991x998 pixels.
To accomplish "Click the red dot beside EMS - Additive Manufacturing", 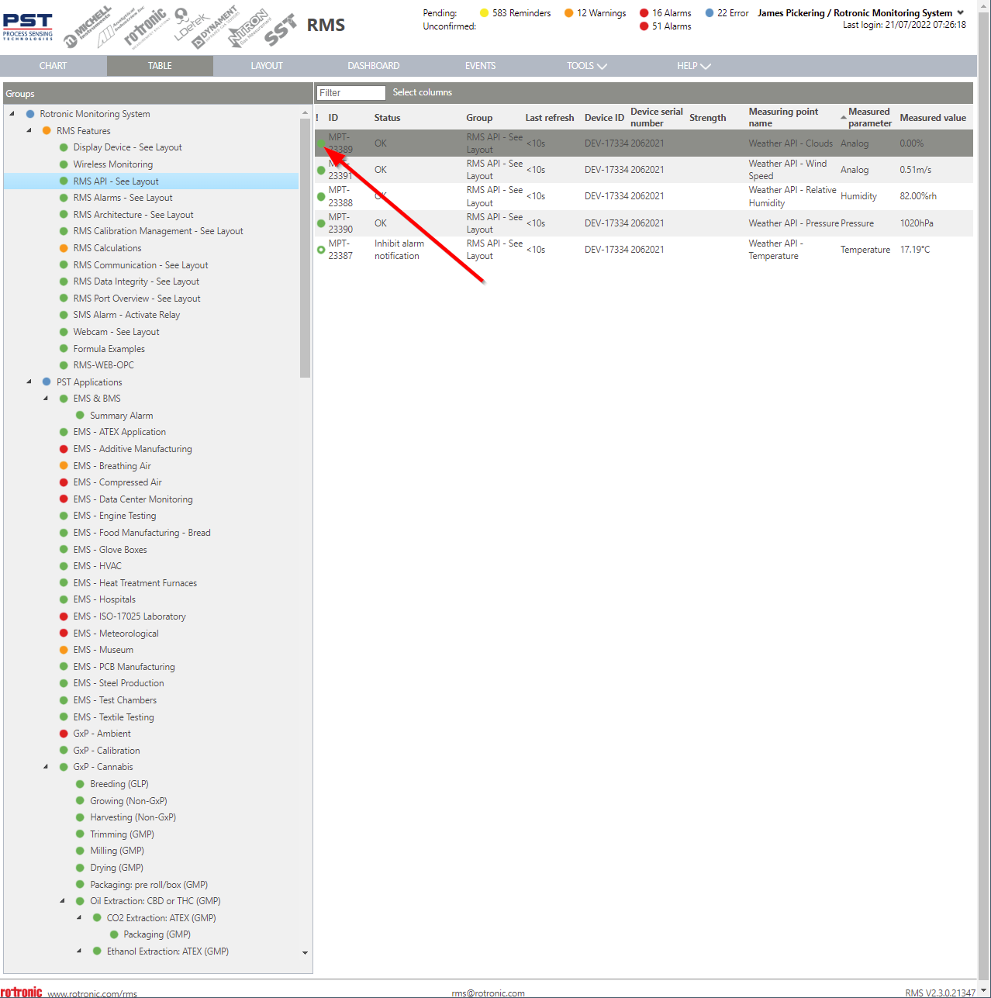I will click(x=64, y=449).
